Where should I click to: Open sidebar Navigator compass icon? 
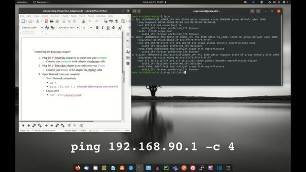(128, 64)
